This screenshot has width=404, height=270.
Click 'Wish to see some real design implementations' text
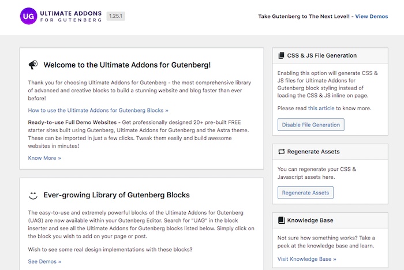click(110, 249)
